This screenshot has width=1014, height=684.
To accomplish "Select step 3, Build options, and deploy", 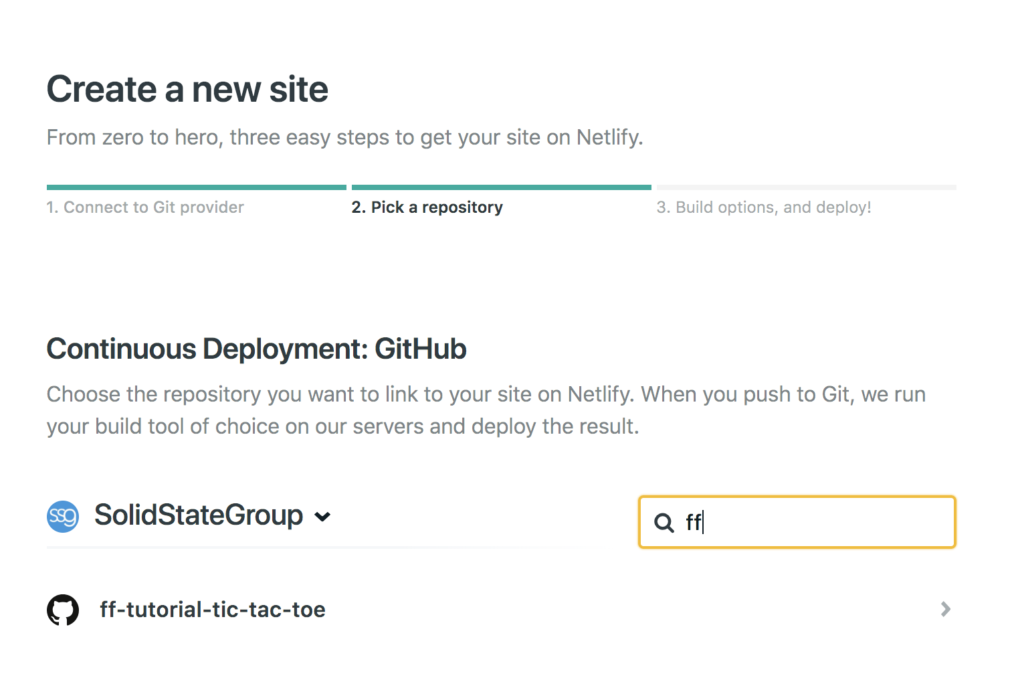I will tap(765, 207).
